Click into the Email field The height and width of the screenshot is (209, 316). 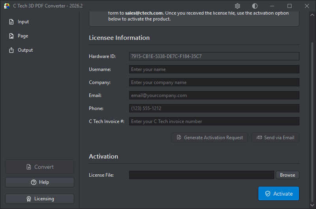[214, 95]
